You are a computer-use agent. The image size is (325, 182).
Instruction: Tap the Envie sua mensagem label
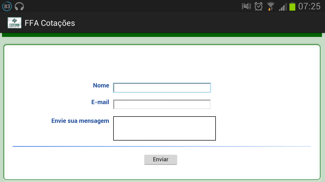(x=80, y=121)
